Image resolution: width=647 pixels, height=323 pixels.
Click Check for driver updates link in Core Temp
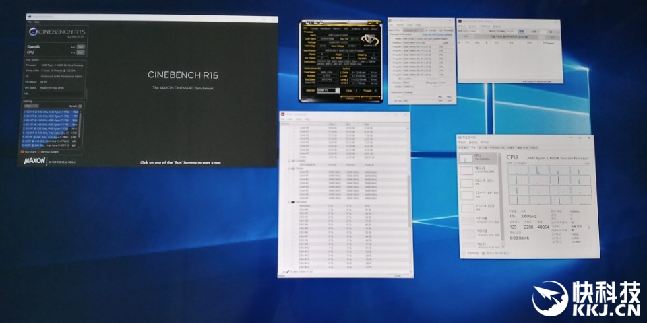coord(437,34)
